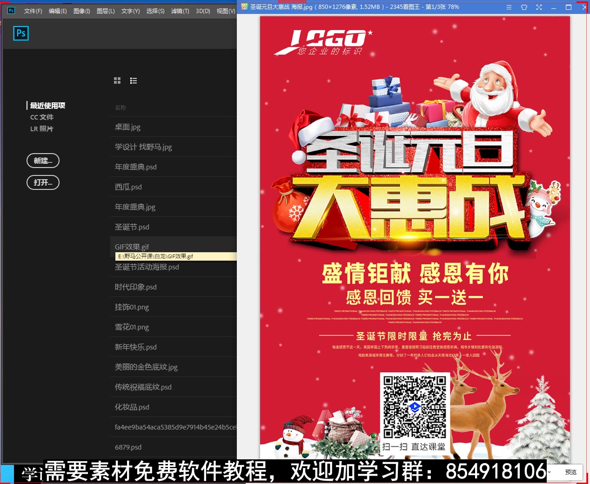Open 雪花01.png from recent files

coord(132,327)
